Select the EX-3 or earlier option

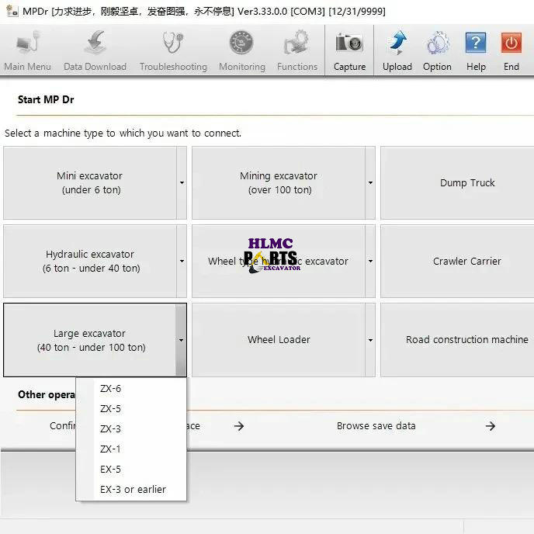click(x=133, y=490)
